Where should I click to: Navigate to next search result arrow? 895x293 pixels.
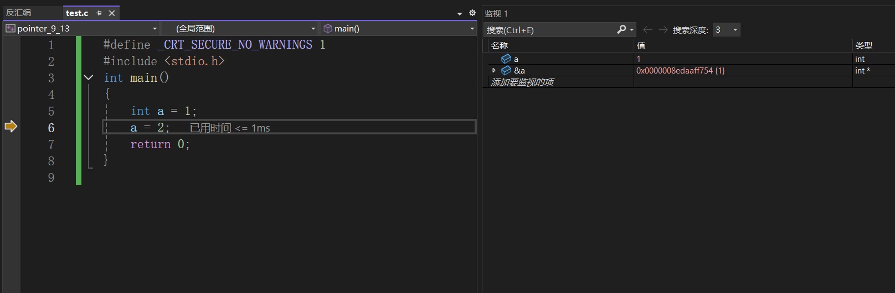click(663, 29)
